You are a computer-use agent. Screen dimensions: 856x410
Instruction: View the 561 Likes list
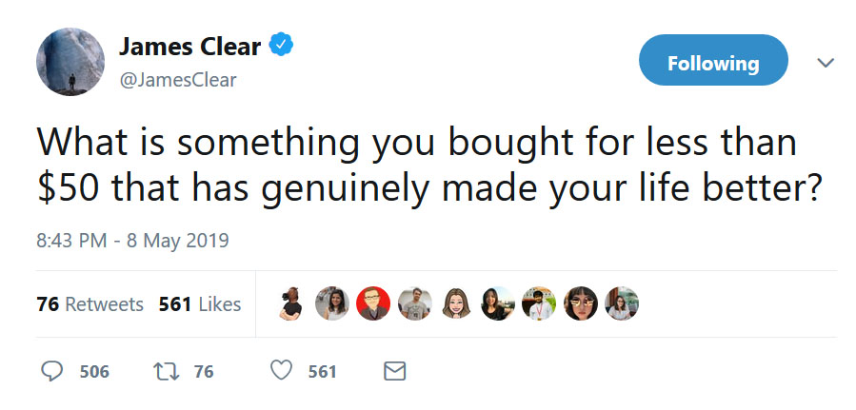point(199,304)
